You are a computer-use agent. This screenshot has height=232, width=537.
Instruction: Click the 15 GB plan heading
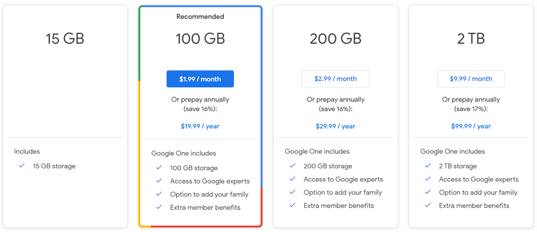(65, 39)
